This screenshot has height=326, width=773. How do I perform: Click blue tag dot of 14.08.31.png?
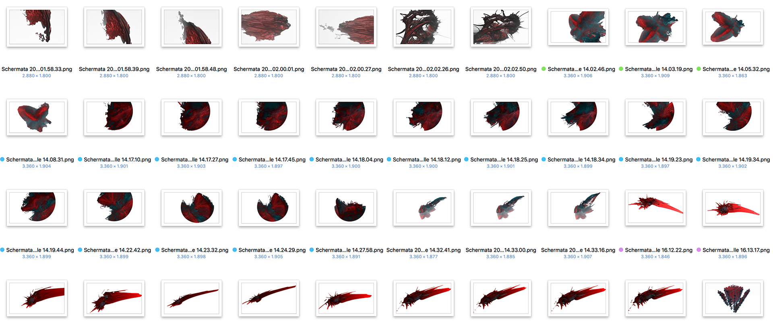pyautogui.click(x=2, y=159)
